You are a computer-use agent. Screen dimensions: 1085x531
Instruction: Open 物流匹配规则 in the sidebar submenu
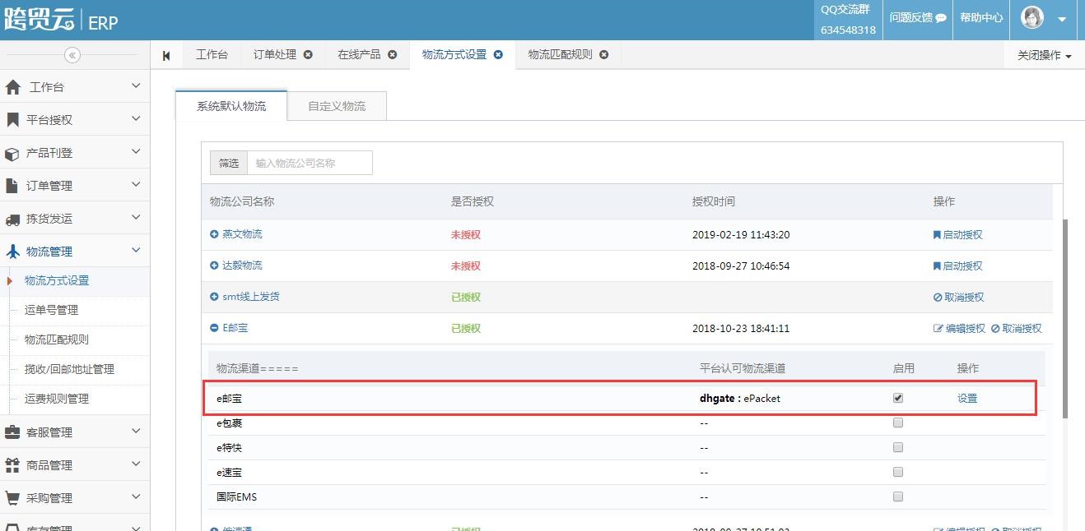tap(57, 339)
